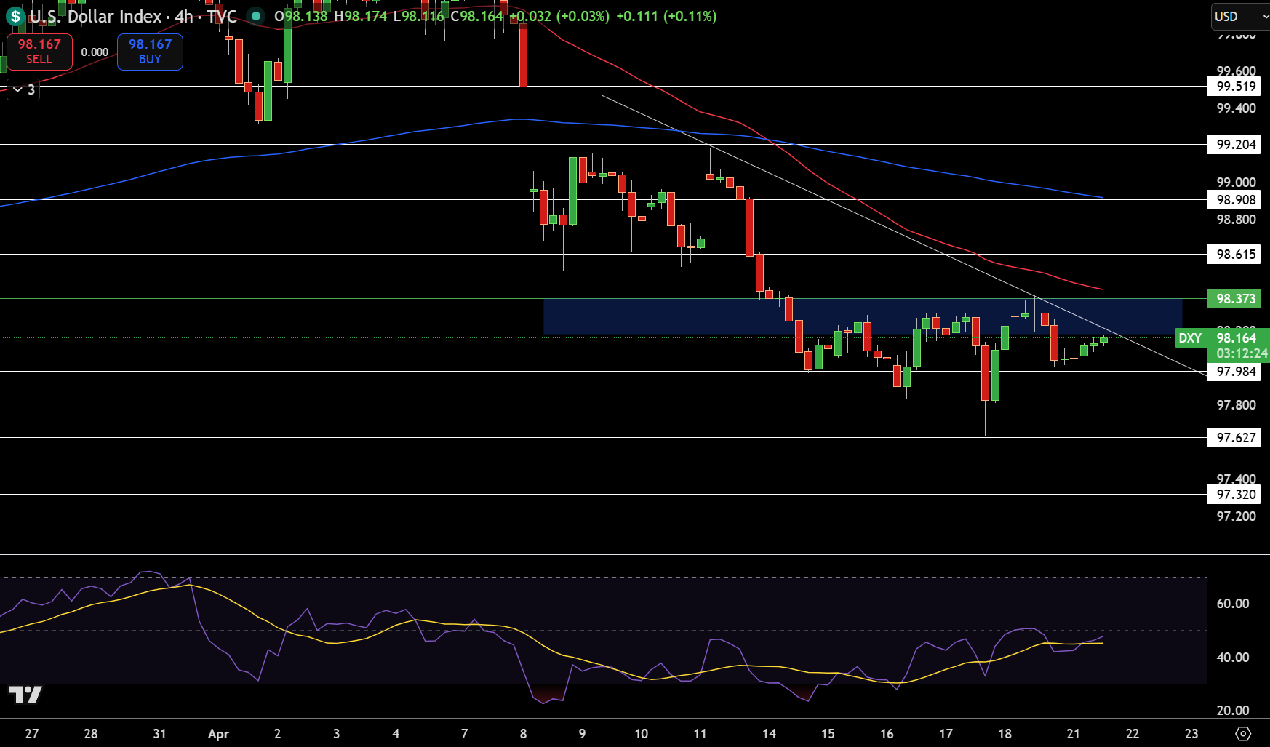Select the 98.908 price level label
1270x747 pixels.
1236,200
